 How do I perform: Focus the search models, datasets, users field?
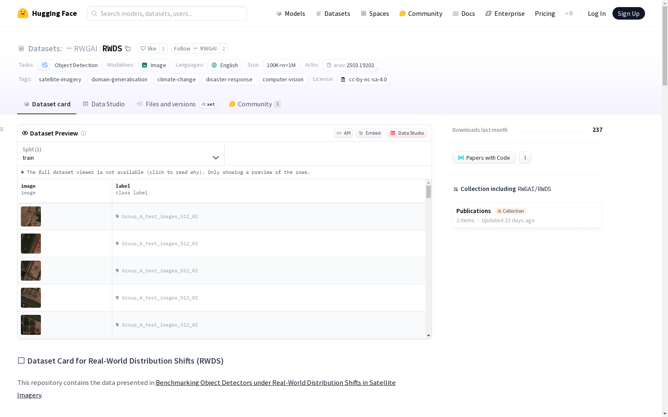click(167, 13)
